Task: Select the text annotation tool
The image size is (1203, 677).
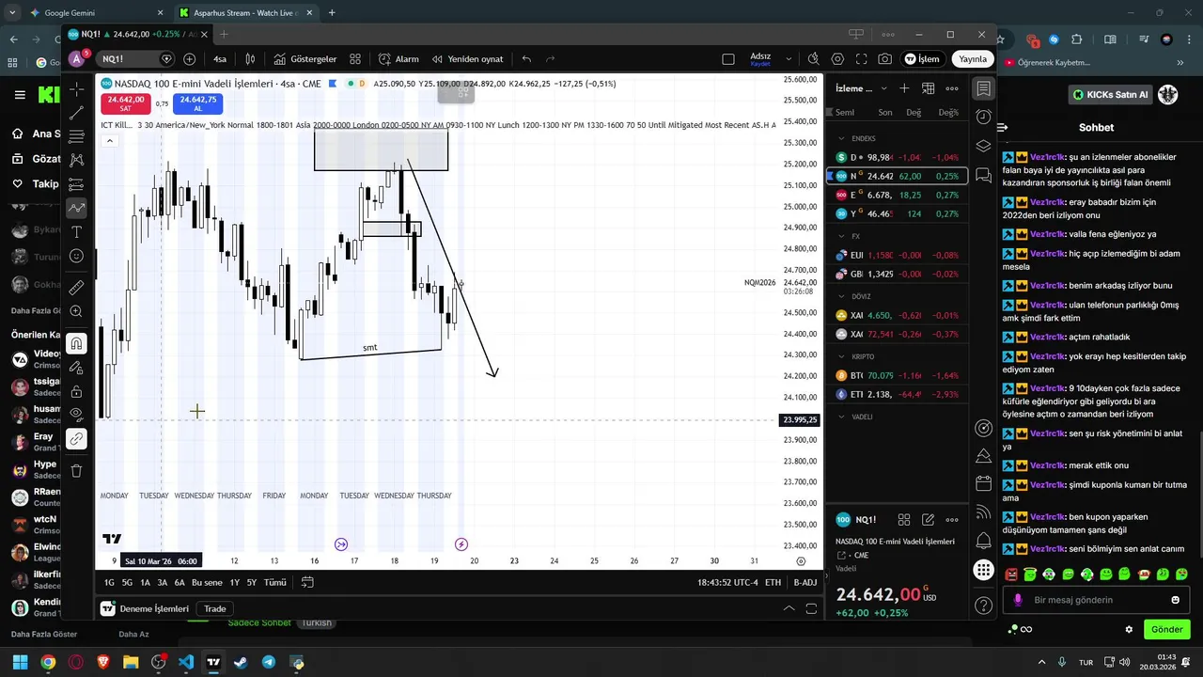Action: tap(77, 231)
